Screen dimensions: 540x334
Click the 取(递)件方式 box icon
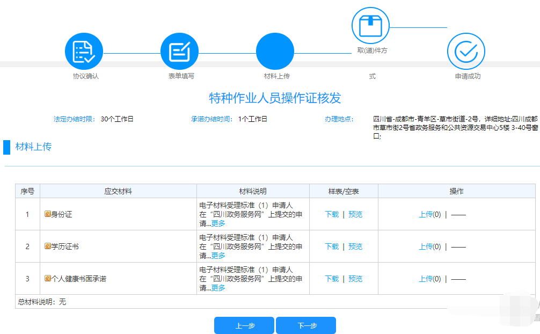pos(370,26)
